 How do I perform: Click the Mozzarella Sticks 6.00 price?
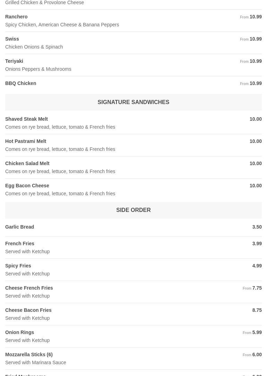point(252,354)
